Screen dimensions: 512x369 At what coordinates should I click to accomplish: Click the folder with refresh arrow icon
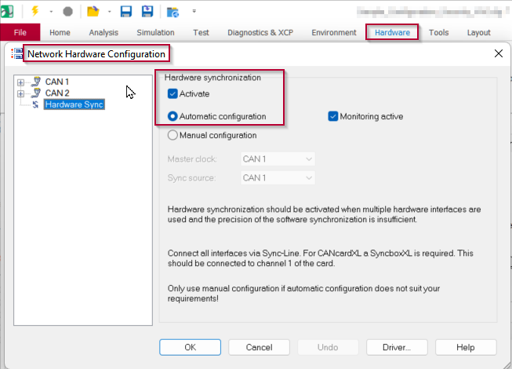point(173,12)
